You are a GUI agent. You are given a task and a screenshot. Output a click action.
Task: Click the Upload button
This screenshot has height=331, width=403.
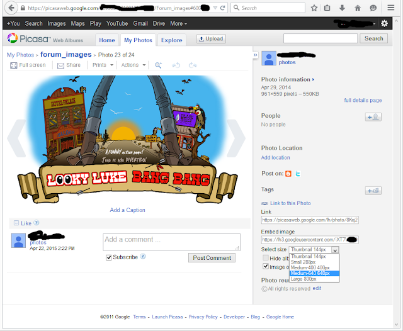tap(211, 39)
